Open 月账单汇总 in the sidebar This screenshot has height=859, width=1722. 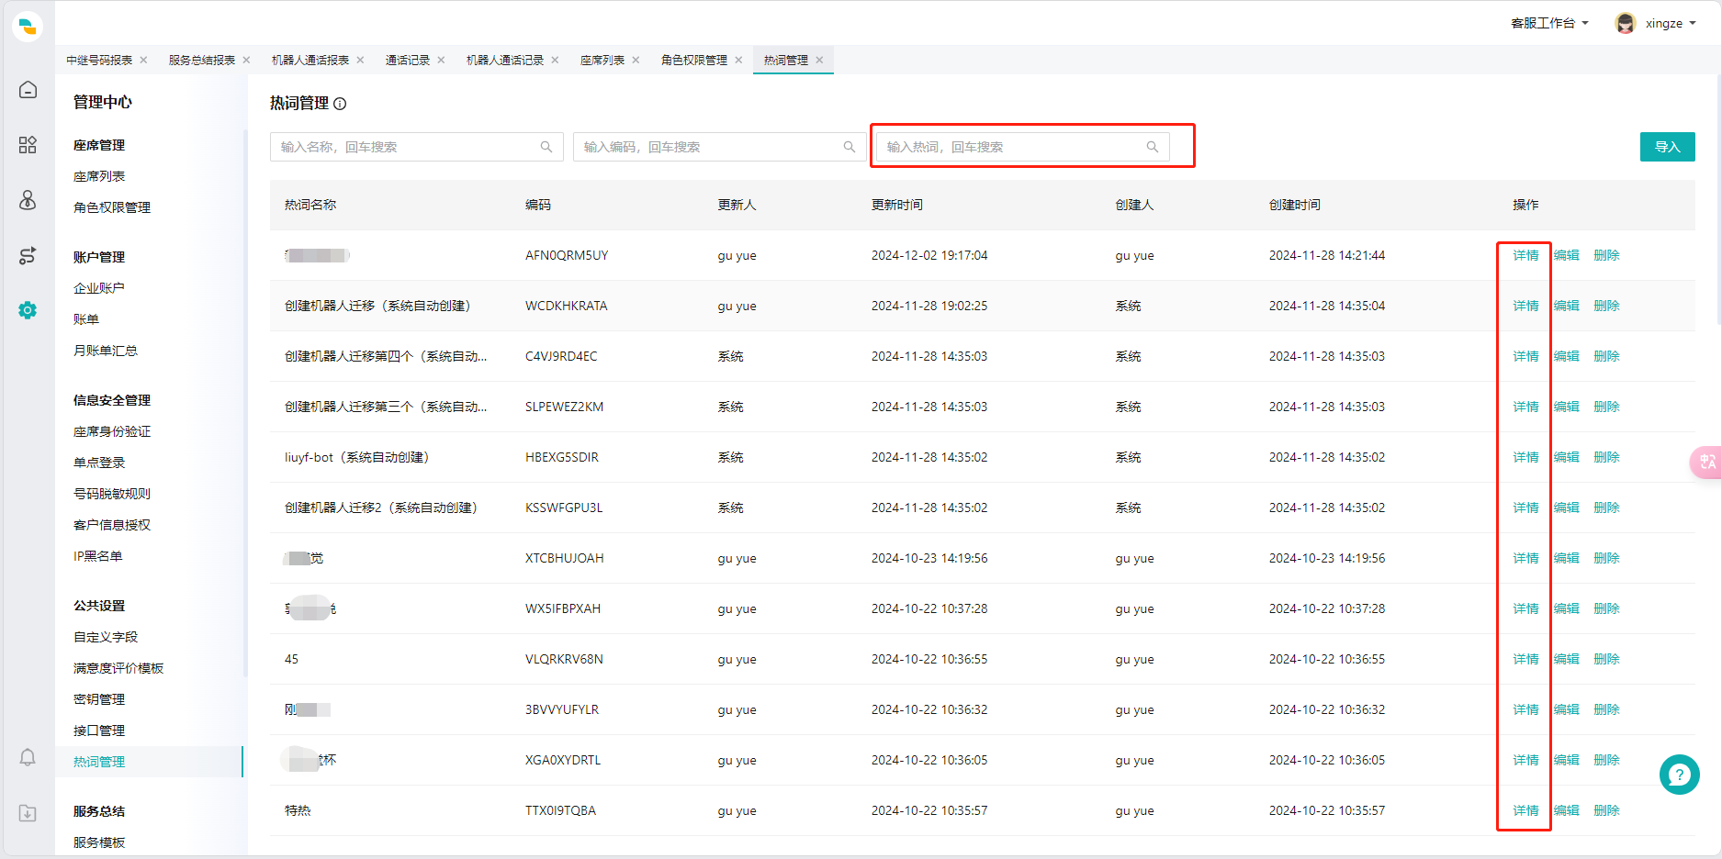point(106,351)
